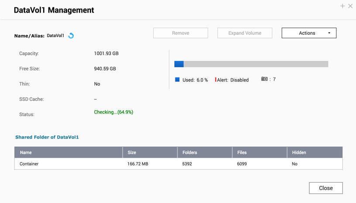This screenshot has width=356, height=203.
Task: Click the 166.72 MB size value
Action: click(x=137, y=164)
